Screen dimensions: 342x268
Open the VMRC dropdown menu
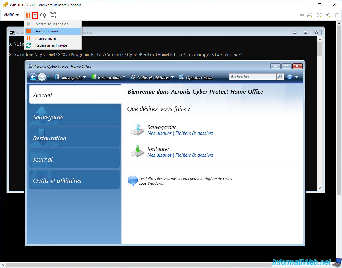[11, 15]
